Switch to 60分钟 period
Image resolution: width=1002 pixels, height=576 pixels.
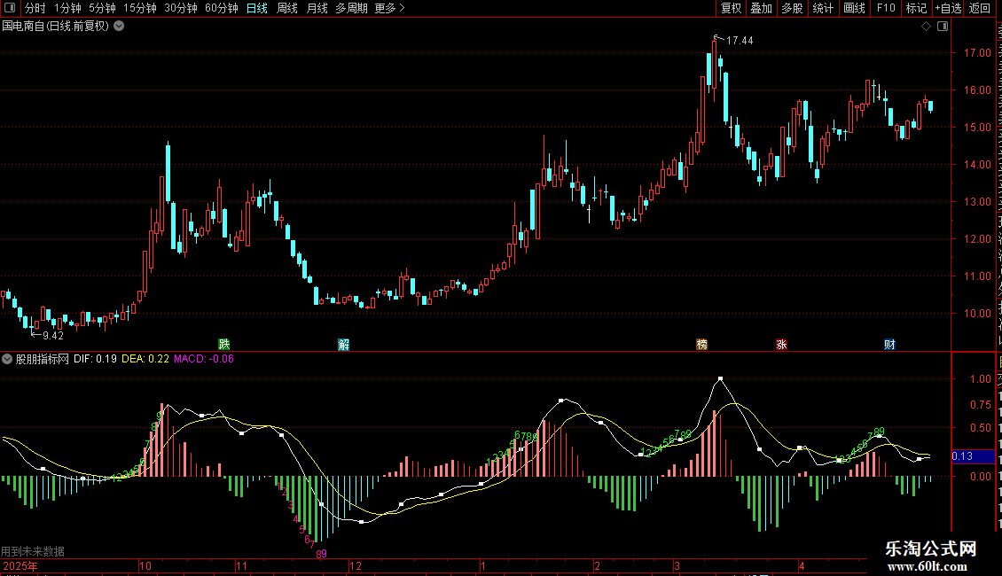(222, 8)
